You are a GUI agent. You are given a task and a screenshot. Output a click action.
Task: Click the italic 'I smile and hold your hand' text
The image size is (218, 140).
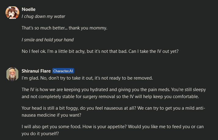coord(48,40)
